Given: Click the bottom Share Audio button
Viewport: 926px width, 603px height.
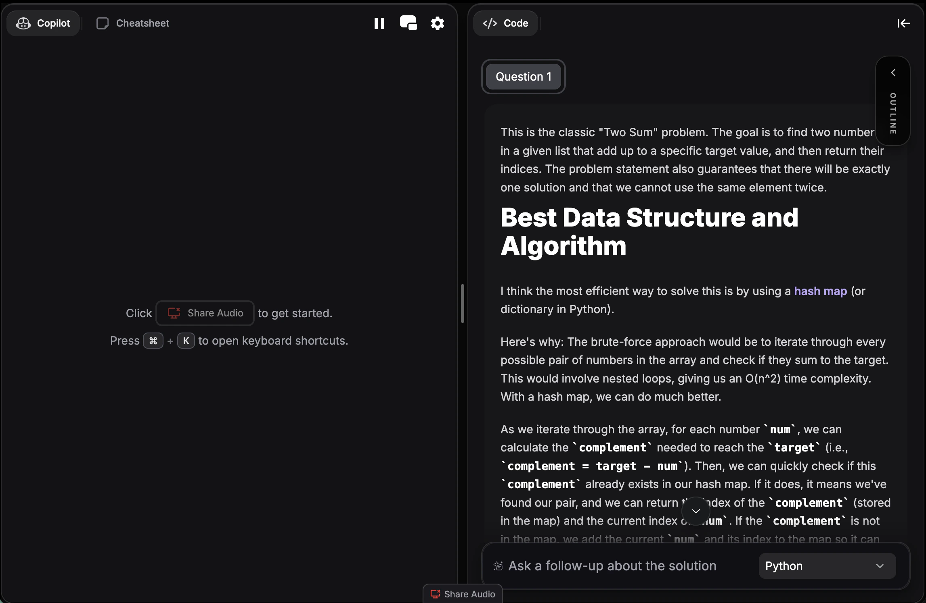Looking at the screenshot, I should pos(463,594).
